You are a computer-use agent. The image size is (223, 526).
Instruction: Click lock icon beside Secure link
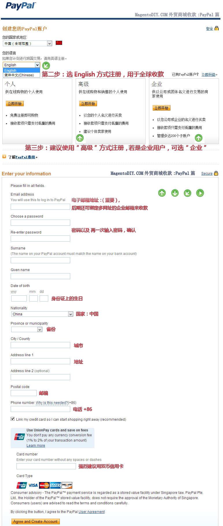pyautogui.click(x=216, y=173)
